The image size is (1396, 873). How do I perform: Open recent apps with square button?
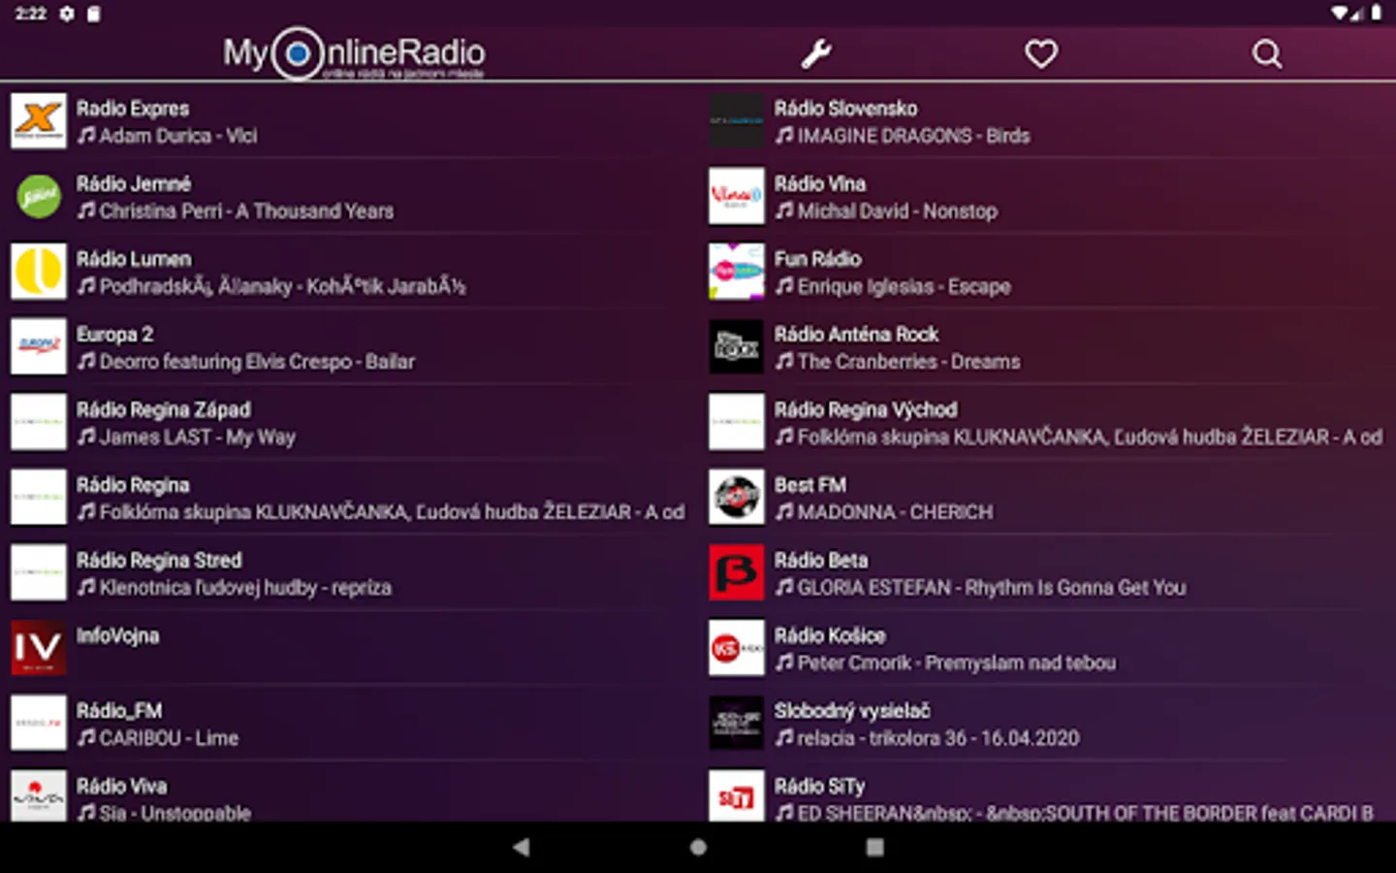tap(874, 847)
